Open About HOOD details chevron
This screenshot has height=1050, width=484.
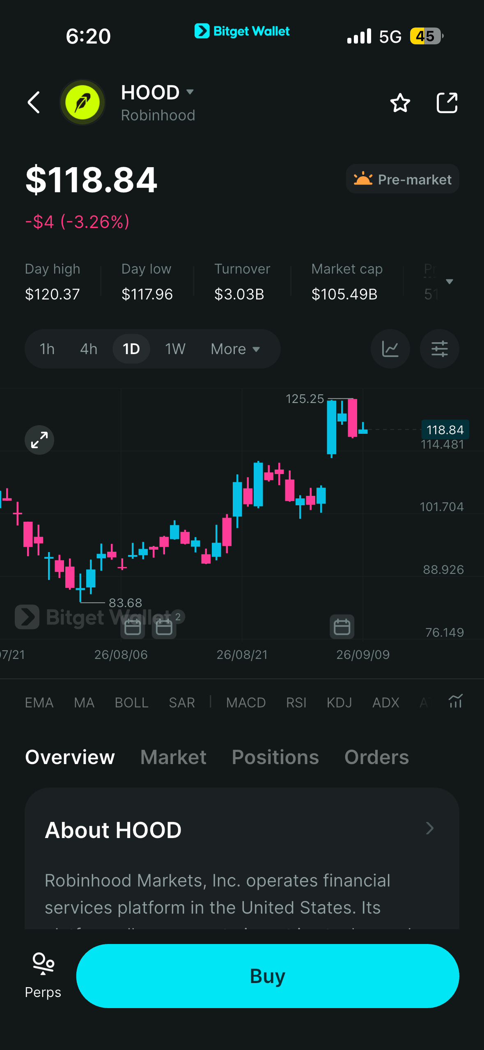pyautogui.click(x=430, y=828)
